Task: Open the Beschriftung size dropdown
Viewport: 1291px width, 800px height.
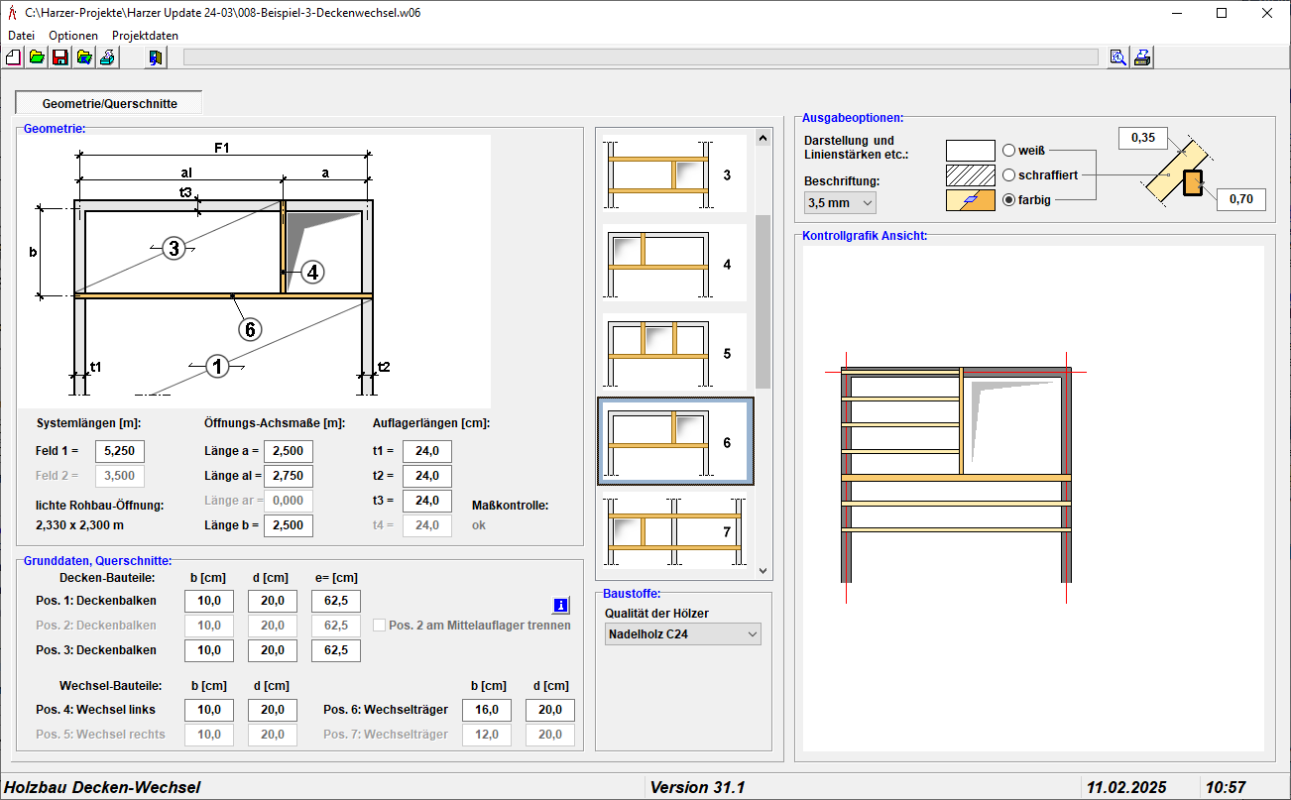Action: click(840, 202)
